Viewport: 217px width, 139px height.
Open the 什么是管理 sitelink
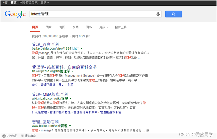[39, 112]
